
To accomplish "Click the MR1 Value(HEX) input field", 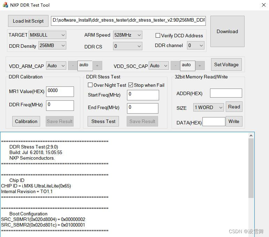I will point(60,92).
